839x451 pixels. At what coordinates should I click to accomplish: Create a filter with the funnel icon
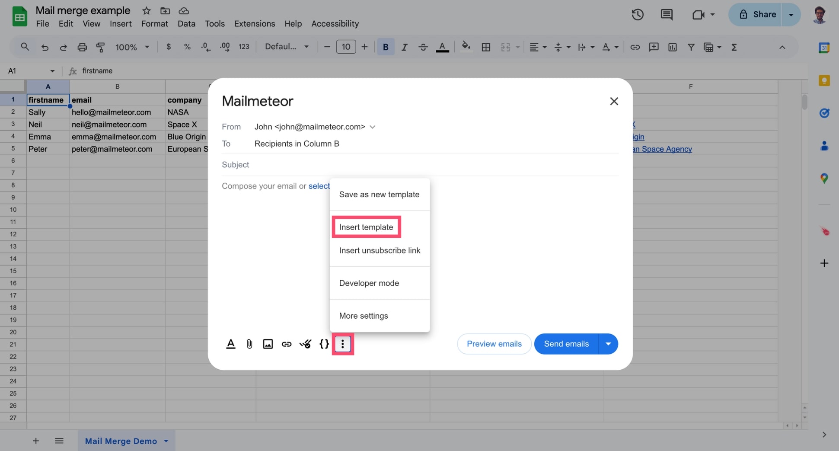point(691,47)
